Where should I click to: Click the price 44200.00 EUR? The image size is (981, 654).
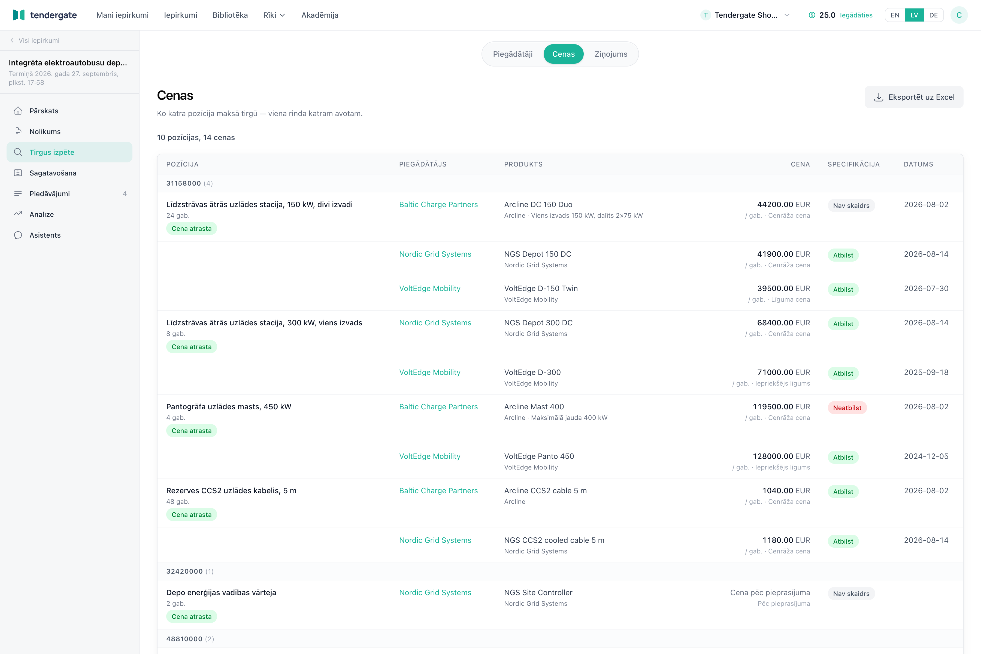pyautogui.click(x=783, y=204)
